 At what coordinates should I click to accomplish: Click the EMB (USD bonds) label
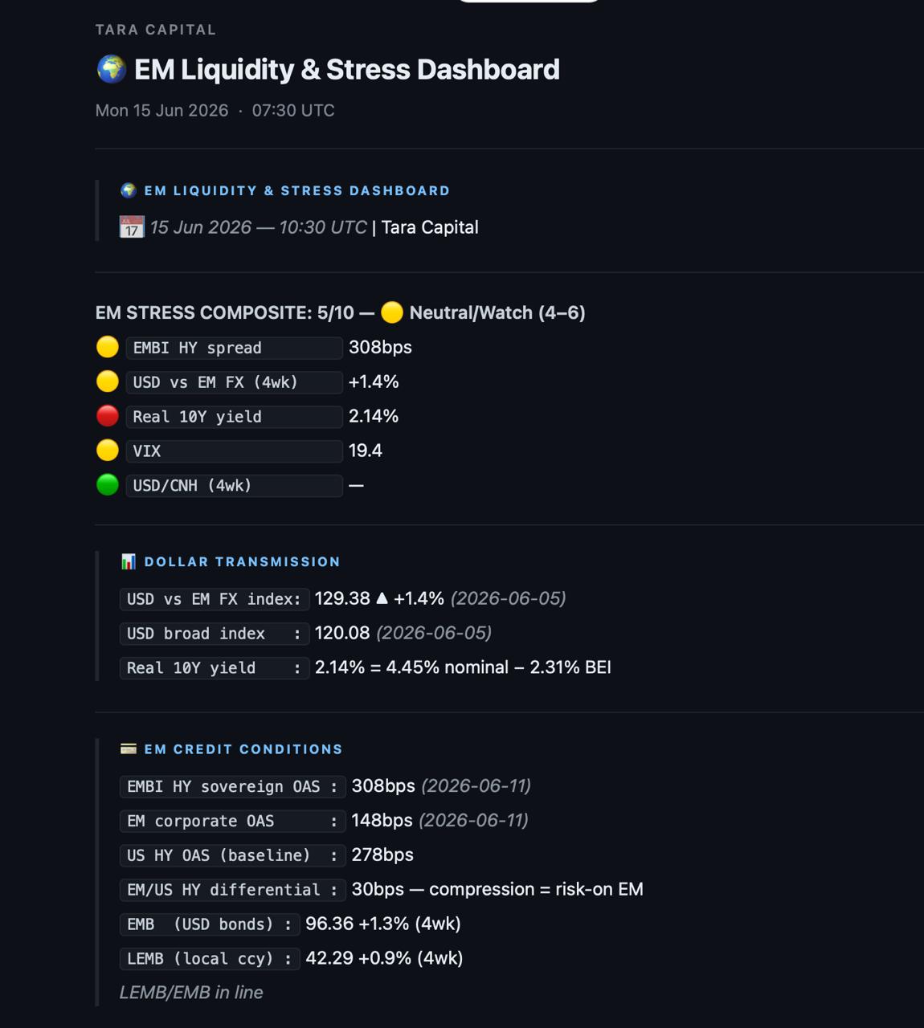click(x=210, y=924)
